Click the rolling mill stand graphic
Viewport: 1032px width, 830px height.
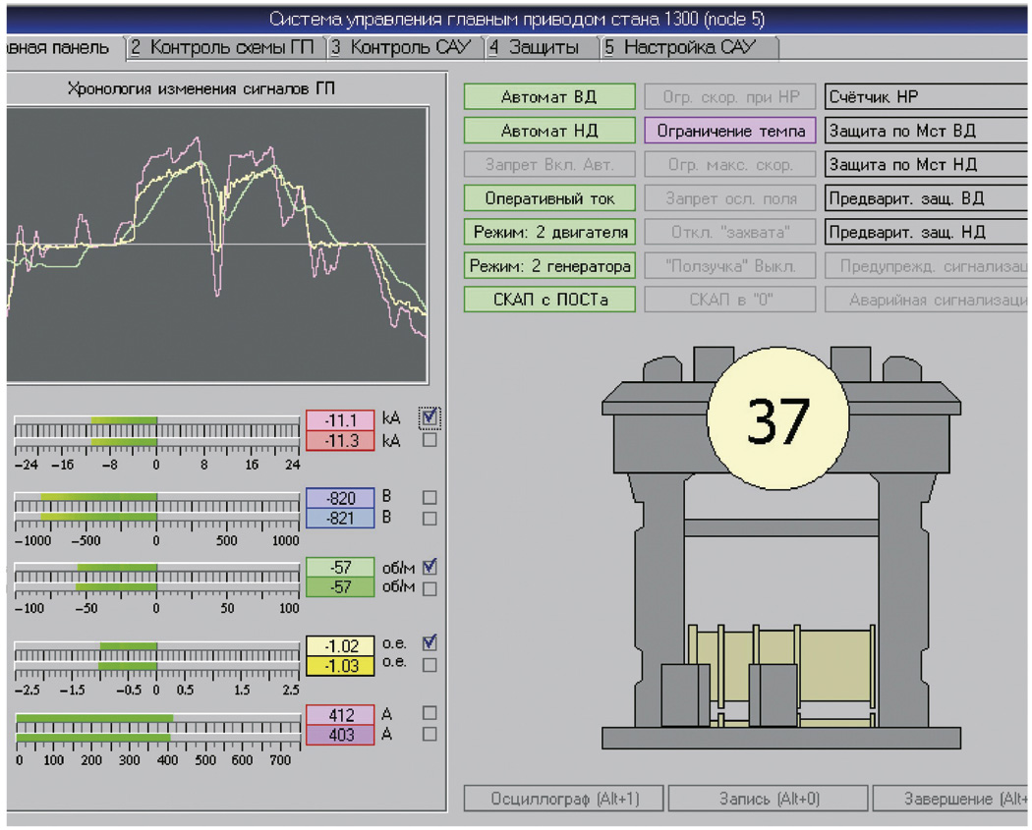781,548
